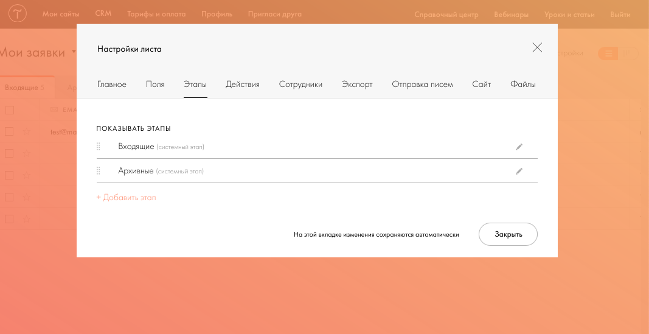Click the Закрыть button
649x334 pixels.
click(x=508, y=234)
